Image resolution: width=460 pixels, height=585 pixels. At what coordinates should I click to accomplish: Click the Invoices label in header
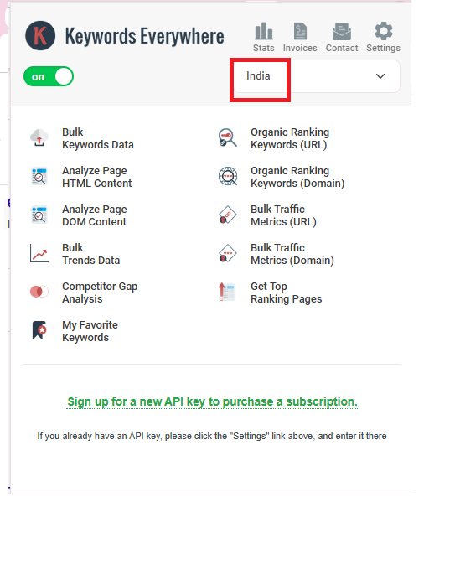pyautogui.click(x=300, y=48)
